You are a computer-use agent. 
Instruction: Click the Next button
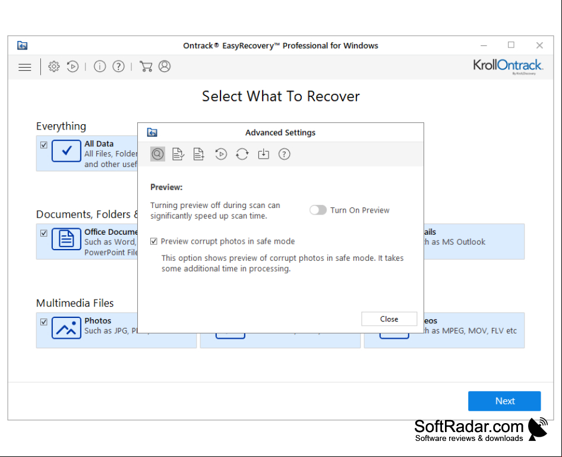(x=504, y=401)
